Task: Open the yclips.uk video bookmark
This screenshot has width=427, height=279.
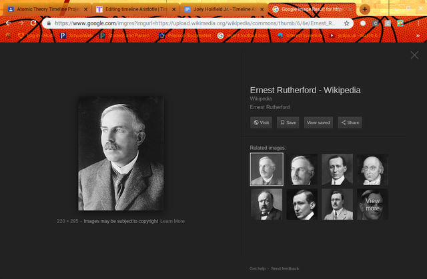Action: [x=354, y=35]
